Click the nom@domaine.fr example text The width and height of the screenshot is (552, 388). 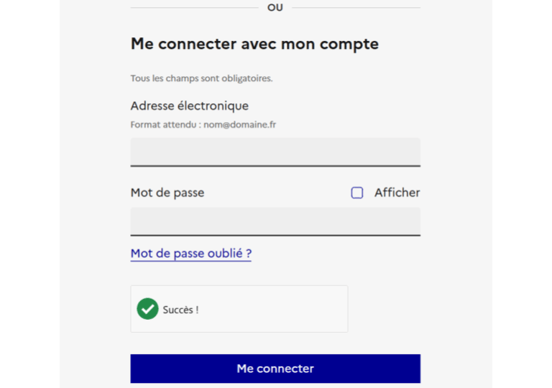coord(240,124)
